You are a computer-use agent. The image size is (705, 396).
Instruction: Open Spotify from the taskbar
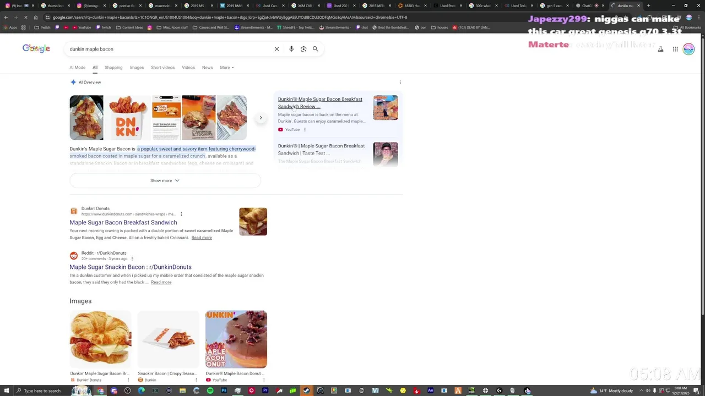[210, 391]
